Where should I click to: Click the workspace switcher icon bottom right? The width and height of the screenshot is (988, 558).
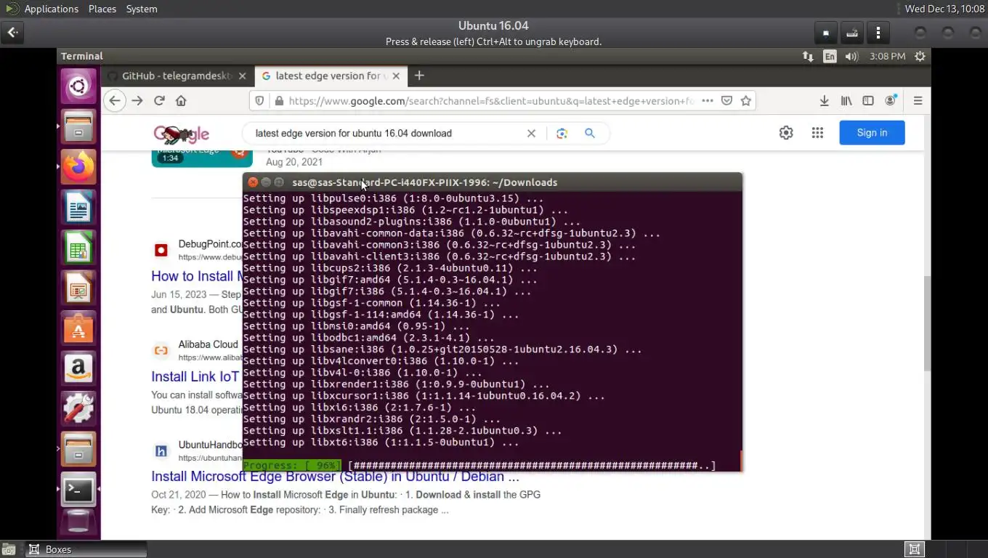[915, 549]
